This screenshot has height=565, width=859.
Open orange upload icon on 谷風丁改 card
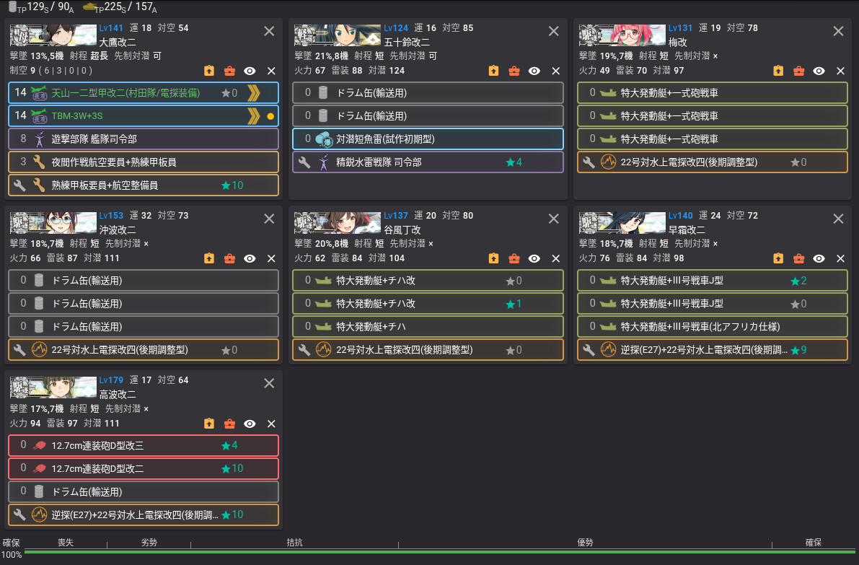[493, 258]
